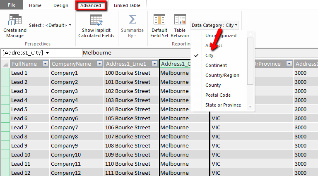Open the Address1_Line1 column filter arrow
Screen dimensions: 318x176
coord(154,64)
